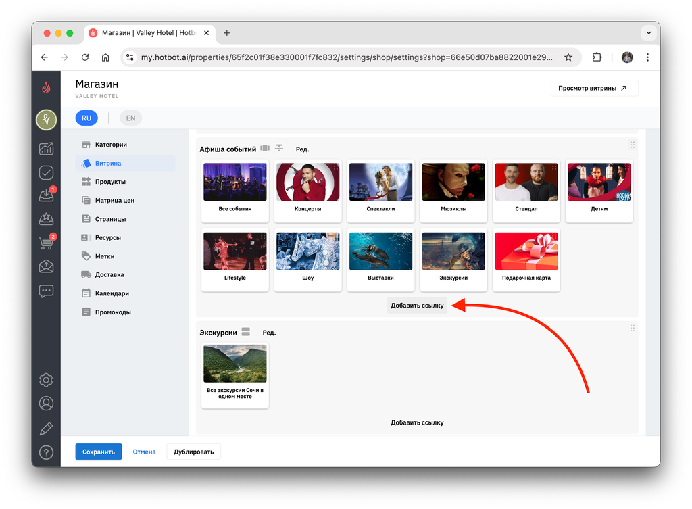The width and height of the screenshot is (692, 509).
Task: Open the user profile icon in sidebar
Action: [x=47, y=404]
